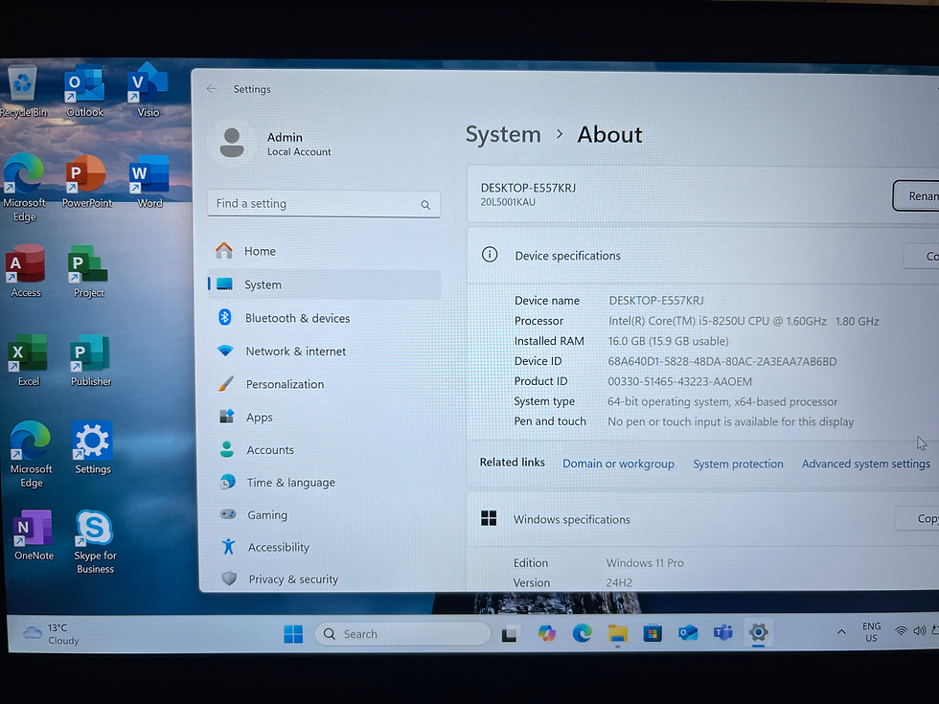This screenshot has width=939, height=704.
Task: Click the Device ID value text
Action: coord(721,362)
